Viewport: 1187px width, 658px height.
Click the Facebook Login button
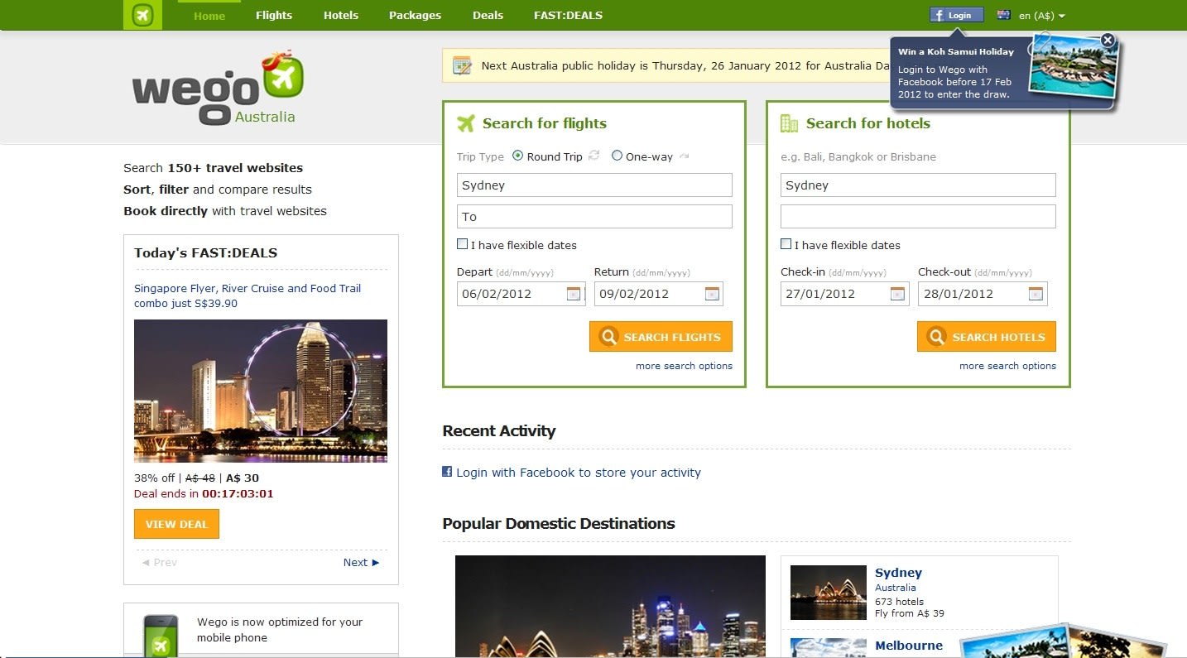click(957, 15)
